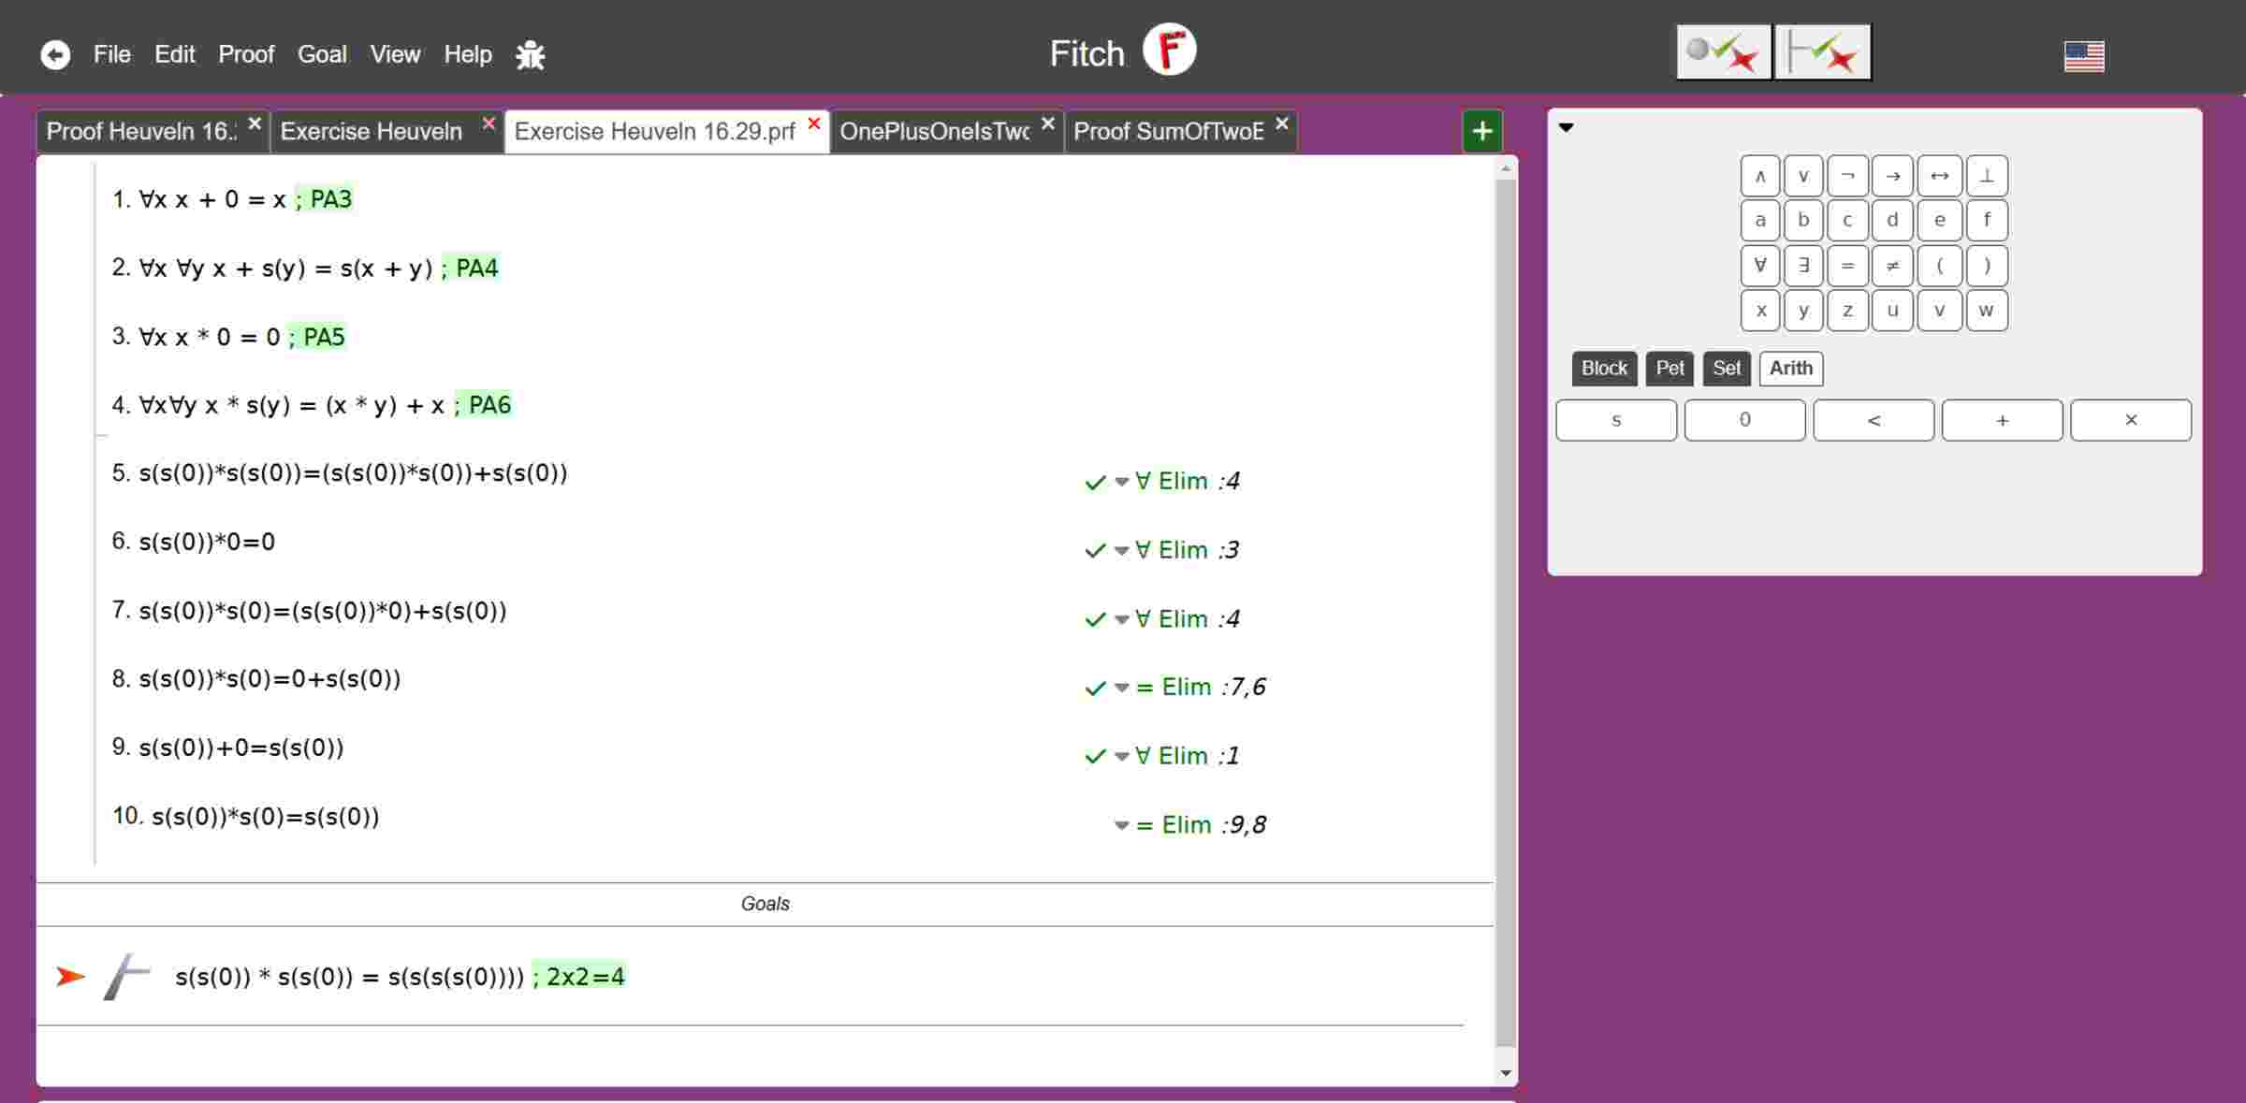Toggle the Arith symbol palette

pos(1790,369)
